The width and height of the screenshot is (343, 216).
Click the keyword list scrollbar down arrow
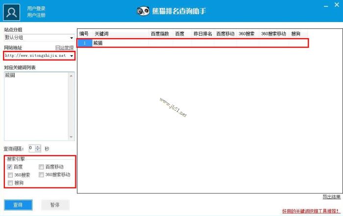click(71, 137)
